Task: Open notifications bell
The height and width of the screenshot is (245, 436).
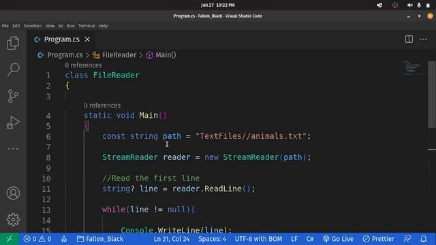Action: click(x=424, y=239)
